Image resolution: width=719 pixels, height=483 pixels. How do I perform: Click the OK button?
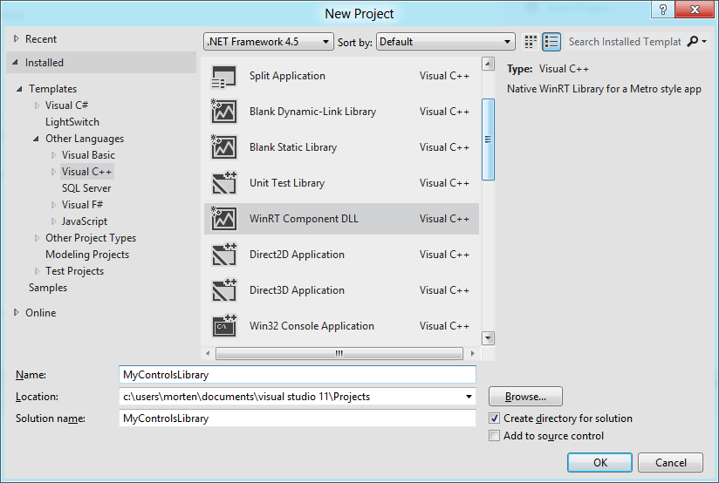599,462
